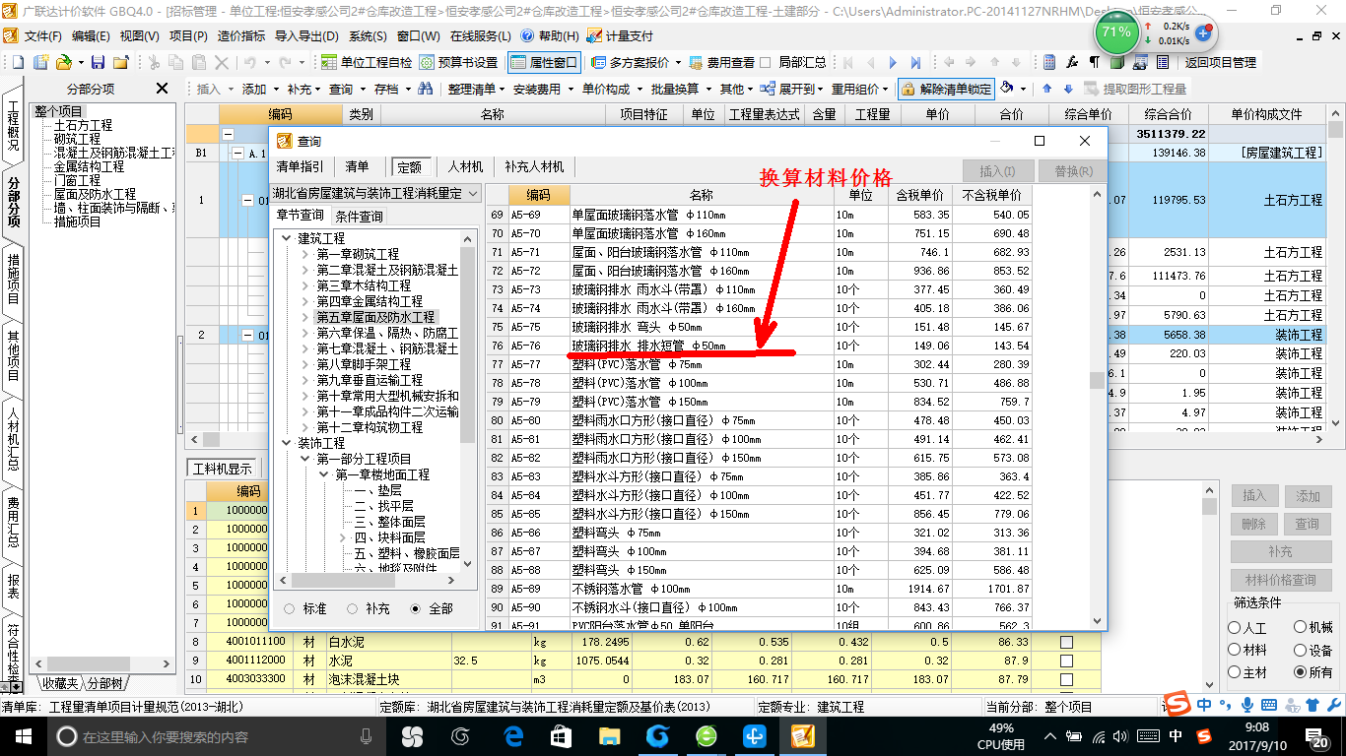Image resolution: width=1346 pixels, height=756 pixels.
Task: Toggle the 属性窗口 property window button
Action: pos(545,62)
